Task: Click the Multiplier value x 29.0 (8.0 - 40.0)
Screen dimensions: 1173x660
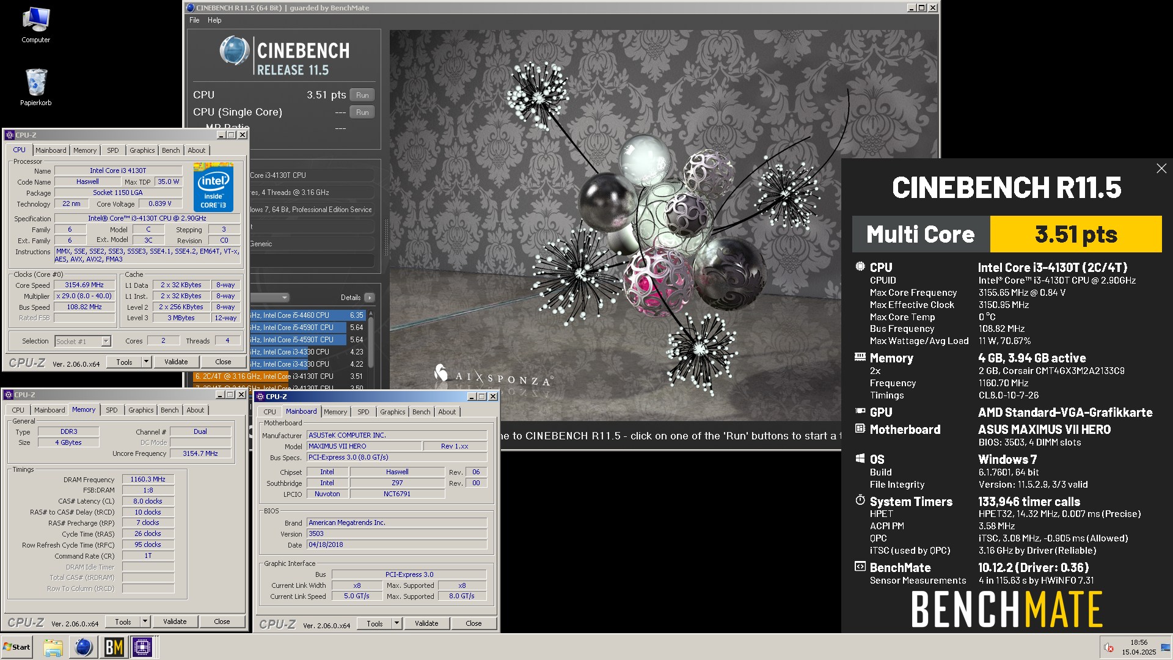Action: tap(84, 296)
